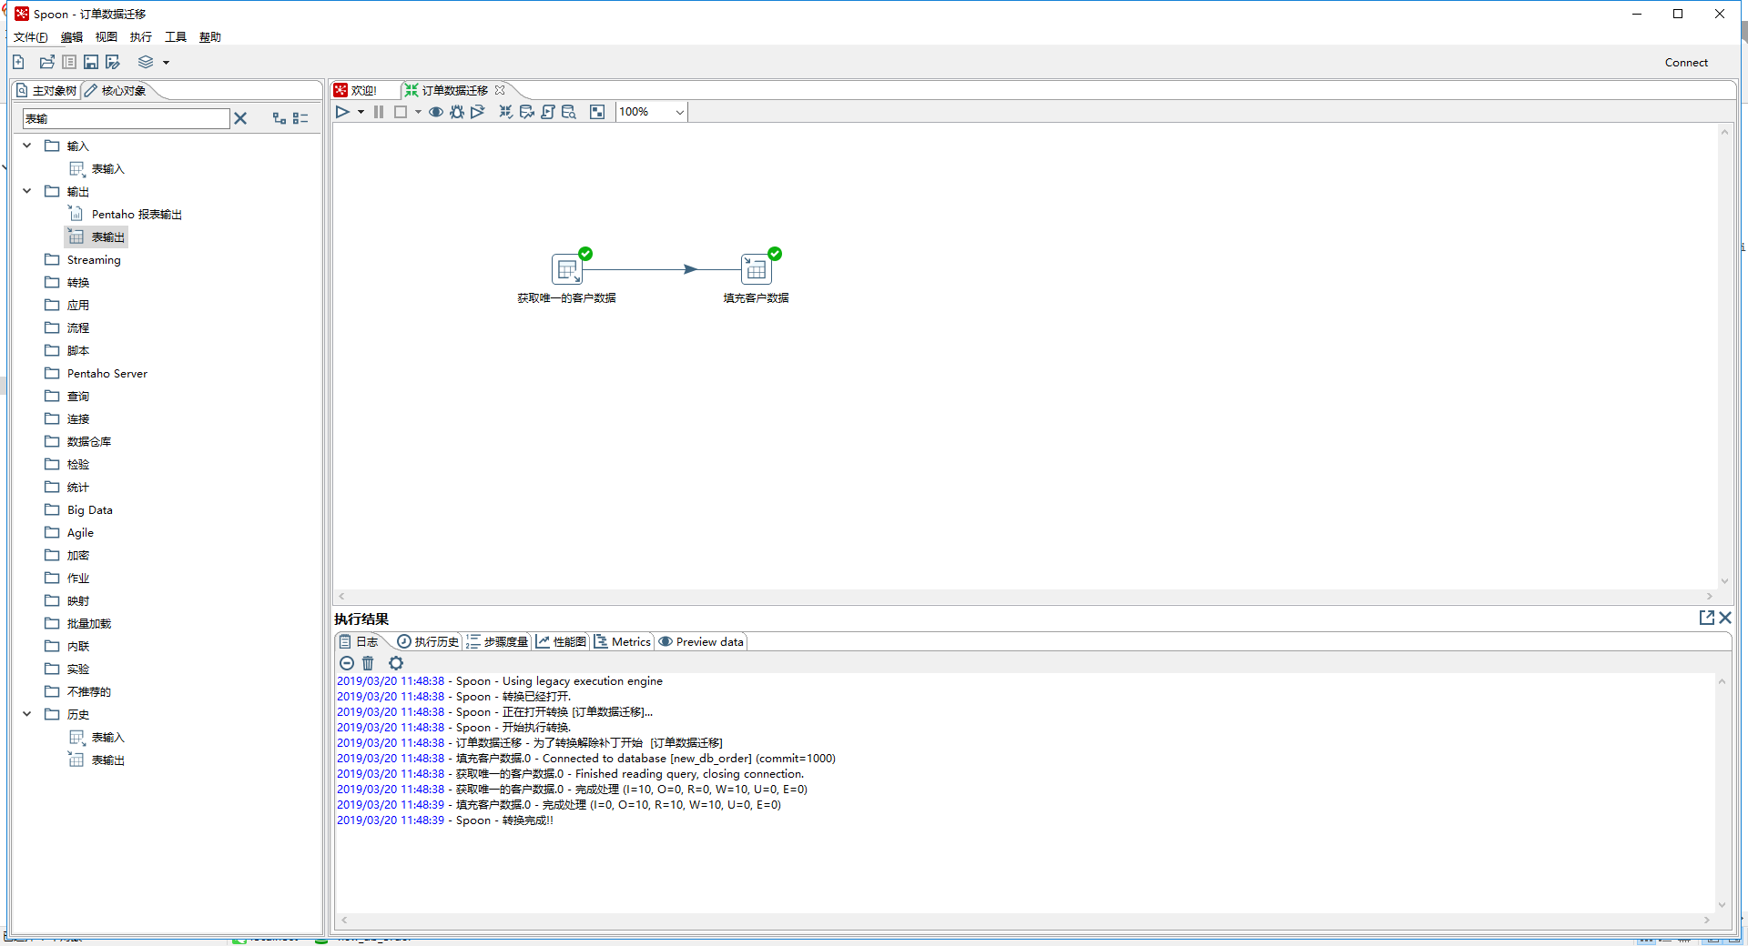Open the 帮助 menu
This screenshot has width=1748, height=946.
[x=210, y=37]
